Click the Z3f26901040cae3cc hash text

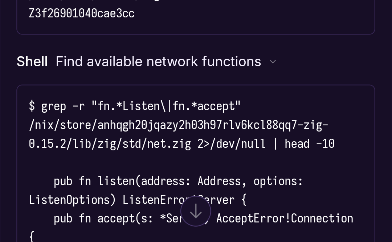[82, 13]
